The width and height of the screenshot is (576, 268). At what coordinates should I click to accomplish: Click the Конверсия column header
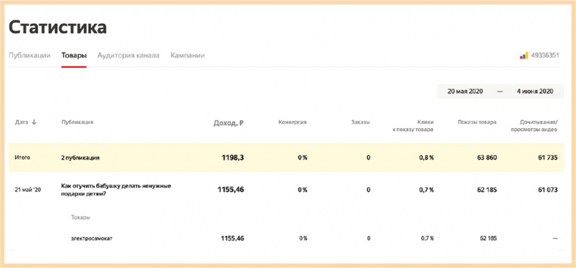[x=292, y=122]
